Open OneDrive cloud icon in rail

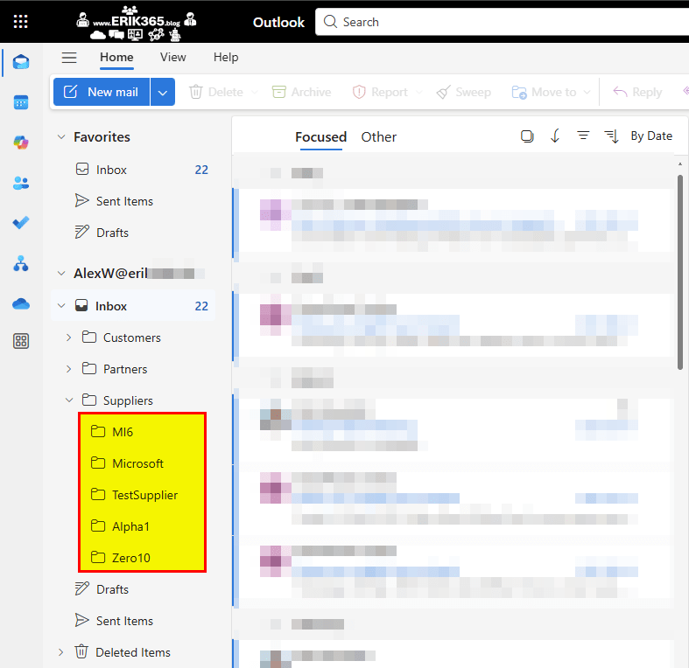point(21,303)
